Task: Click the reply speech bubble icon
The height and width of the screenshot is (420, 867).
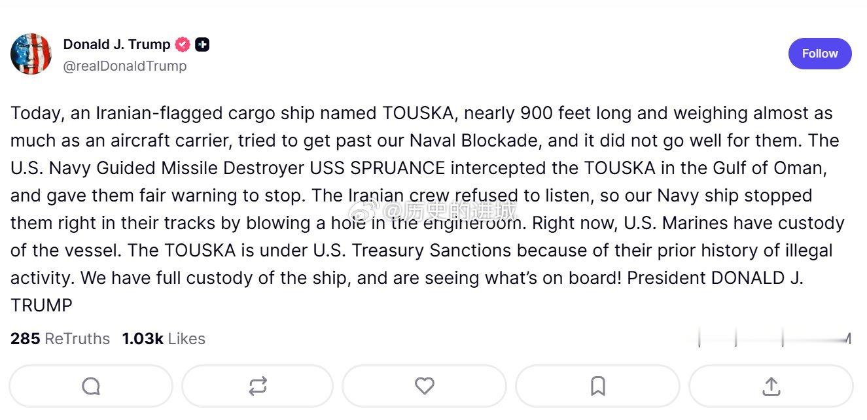Action: pos(91,387)
